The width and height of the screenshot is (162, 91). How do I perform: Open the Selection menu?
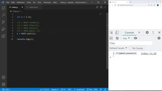pyautogui.click(x=21, y=2)
